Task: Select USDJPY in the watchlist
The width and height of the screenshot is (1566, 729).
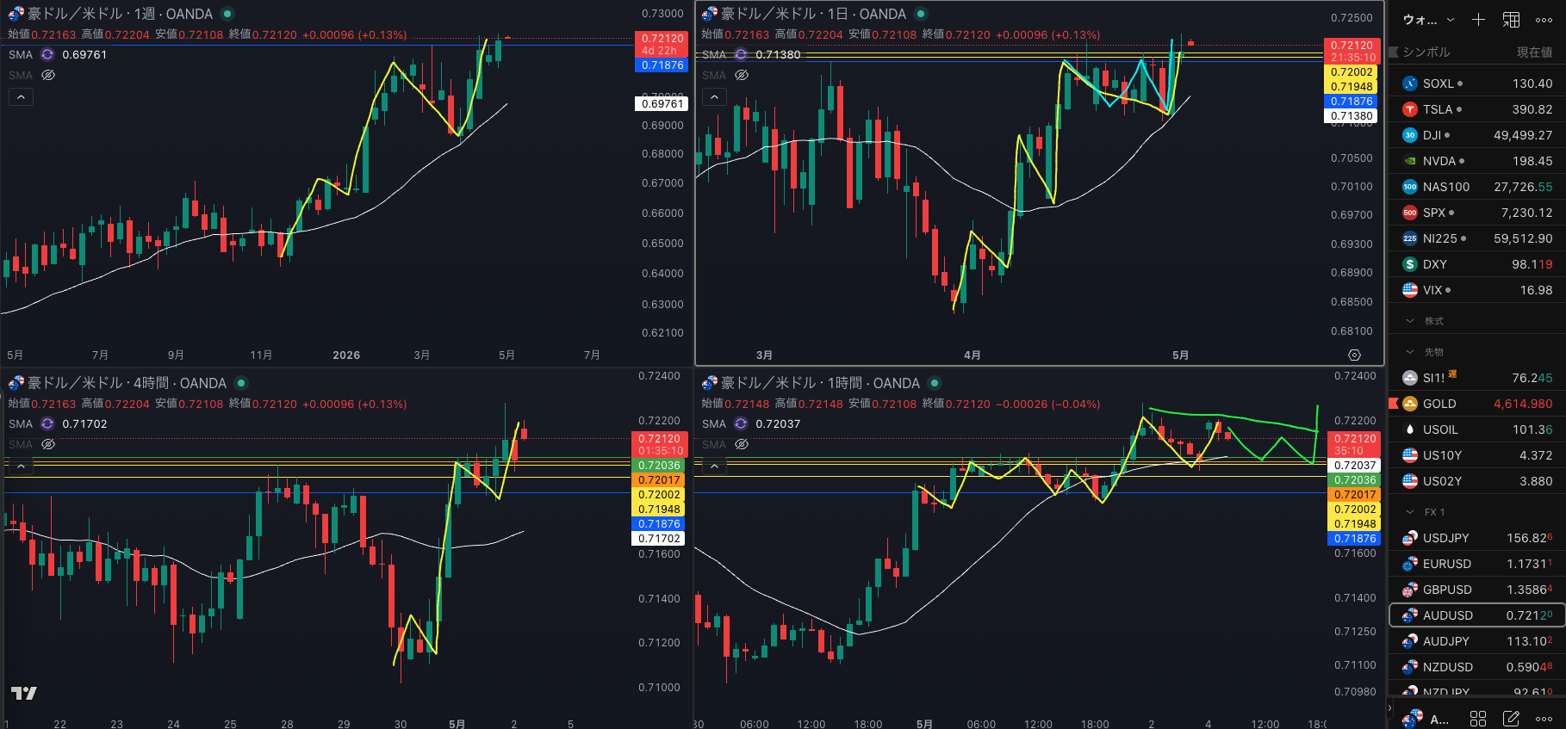Action: pyautogui.click(x=1477, y=538)
